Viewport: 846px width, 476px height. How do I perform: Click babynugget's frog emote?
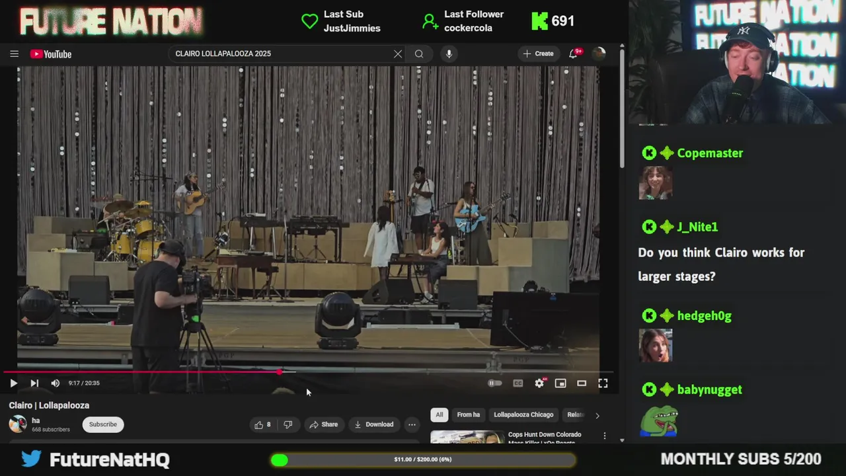click(659, 420)
